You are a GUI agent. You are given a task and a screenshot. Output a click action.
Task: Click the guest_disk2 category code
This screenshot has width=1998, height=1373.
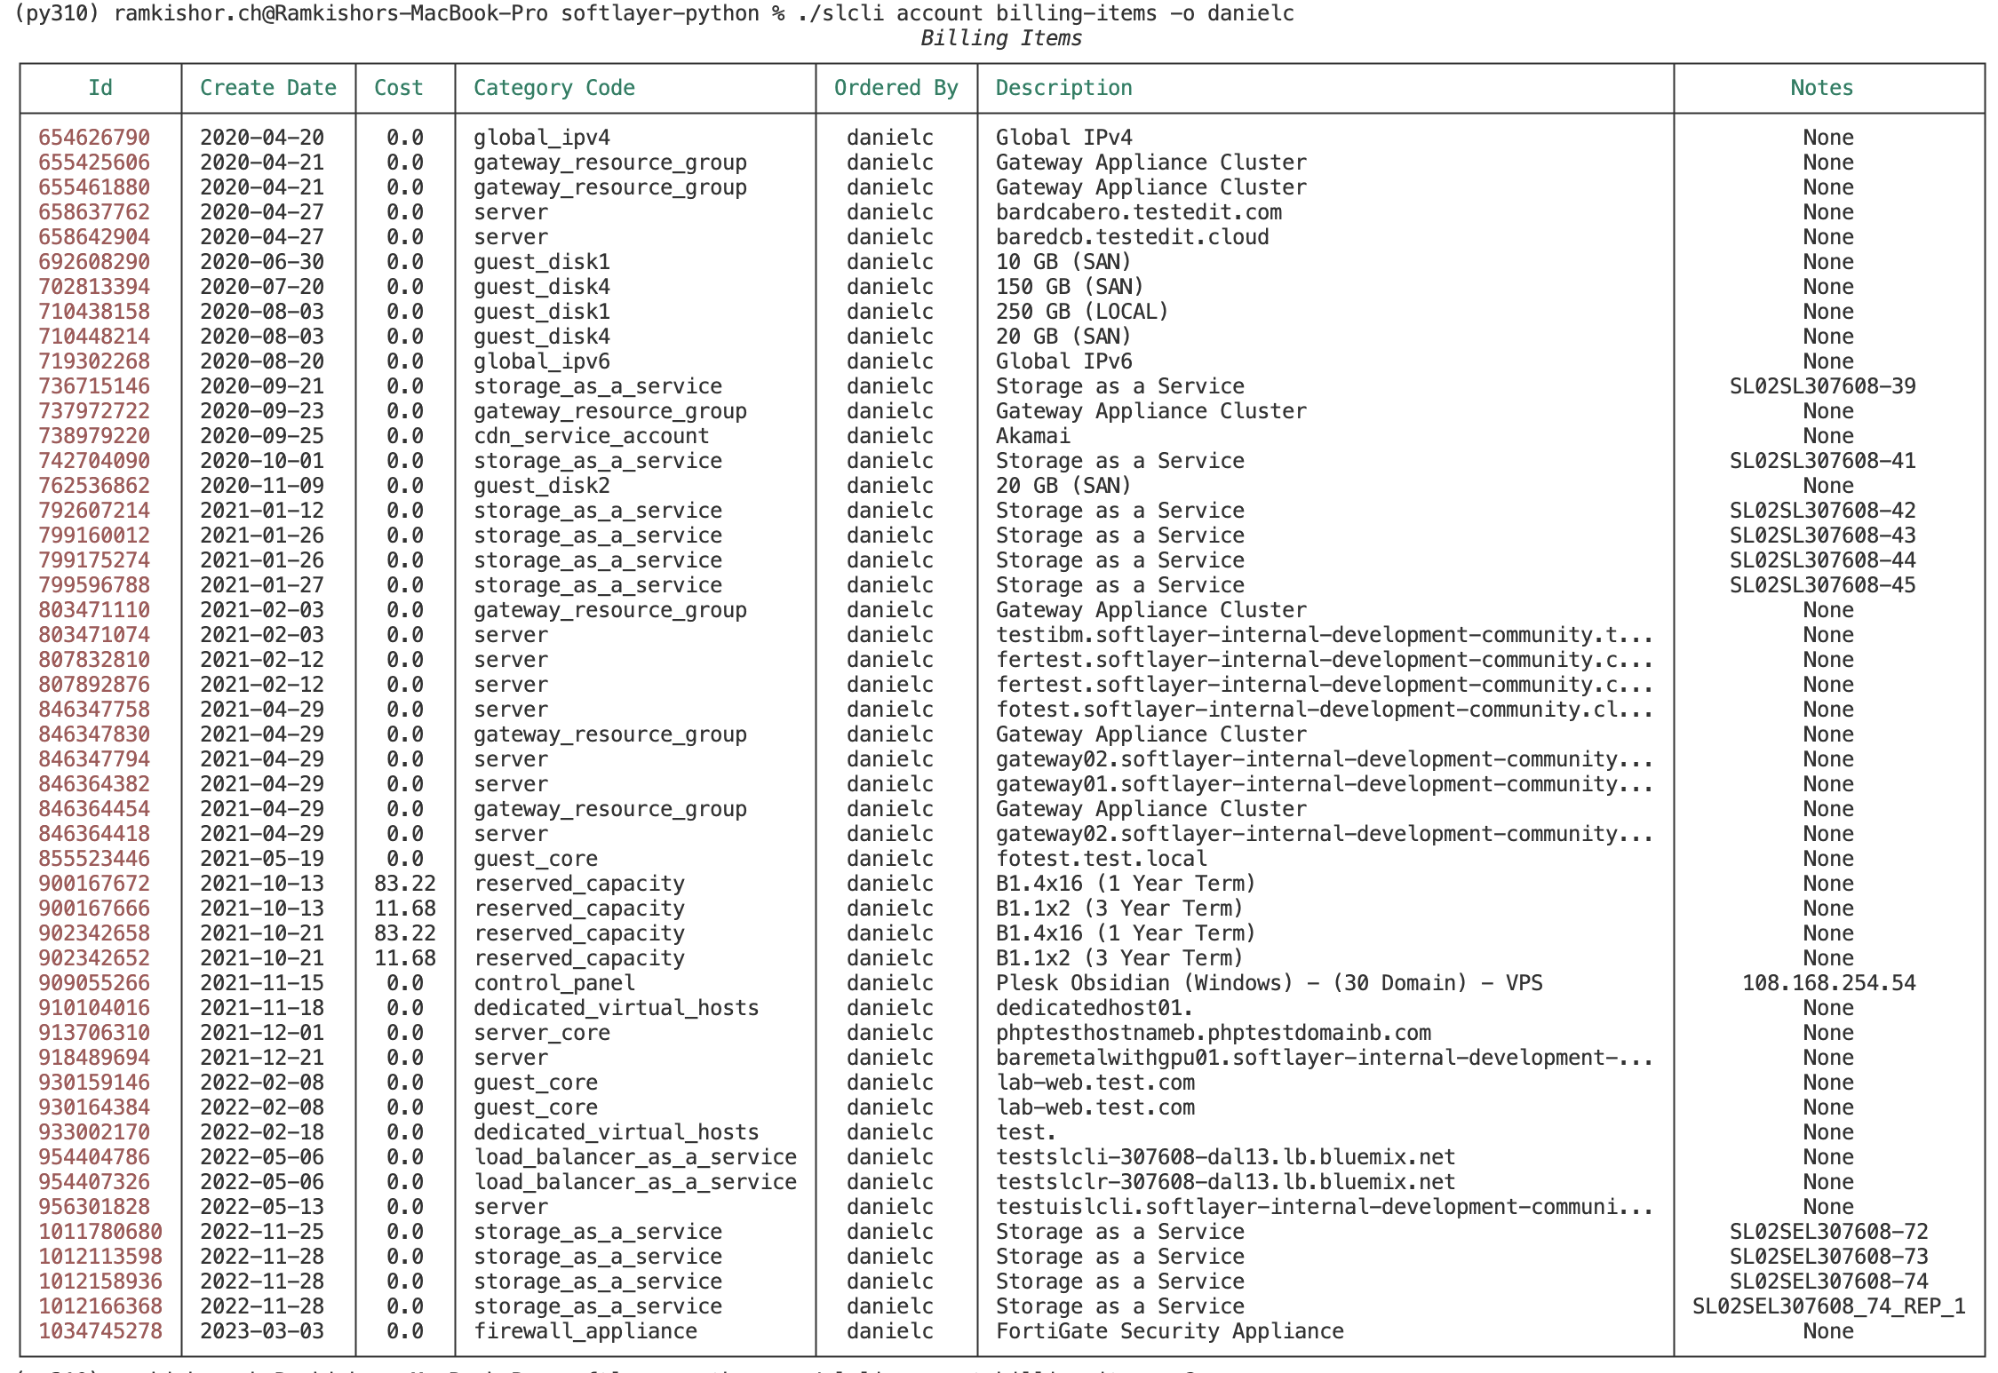[x=541, y=486]
